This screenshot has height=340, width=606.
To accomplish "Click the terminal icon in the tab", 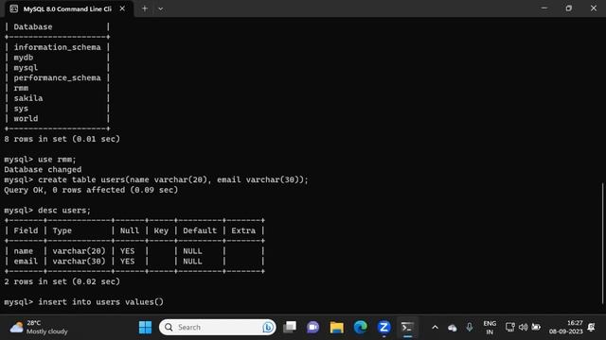I will click(x=14, y=8).
